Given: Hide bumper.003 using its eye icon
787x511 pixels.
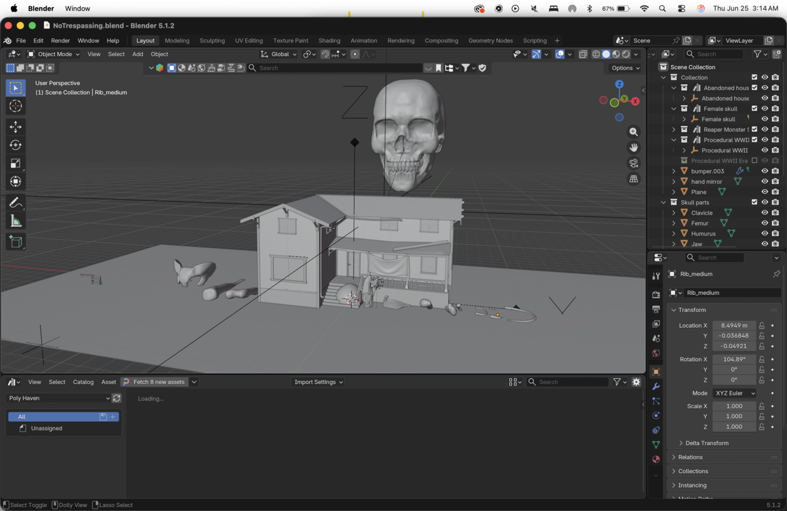Looking at the screenshot, I should tap(765, 171).
